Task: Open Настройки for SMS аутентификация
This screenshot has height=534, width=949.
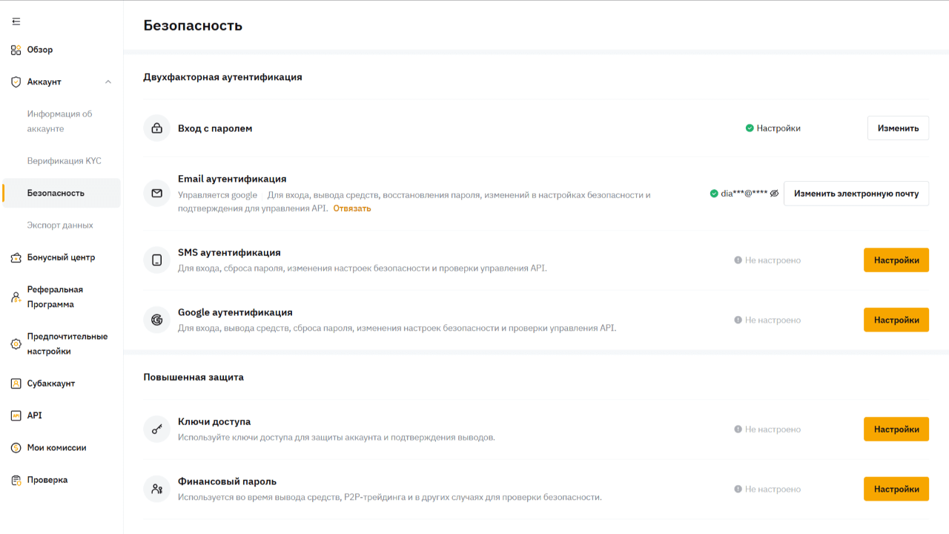Action: tap(896, 260)
